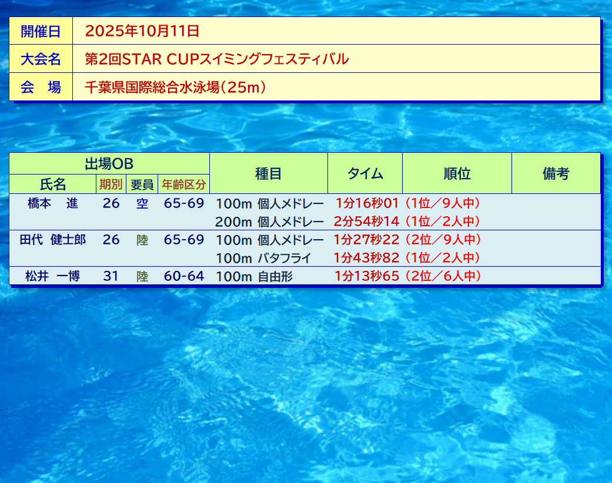
Task: Click the 年齢区分 column header
Action: [183, 185]
